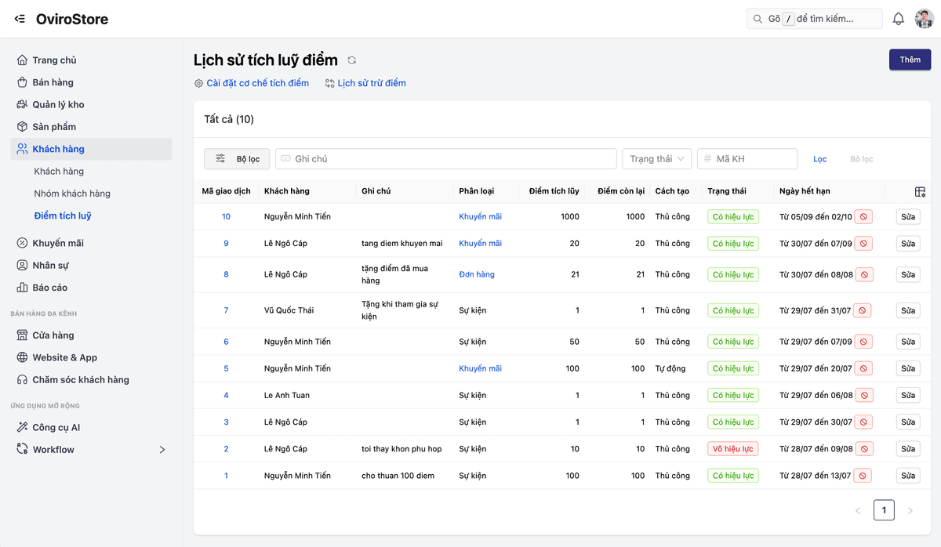This screenshot has height=547, width=941.
Task: Click the user avatar in the header
Action: point(924,19)
